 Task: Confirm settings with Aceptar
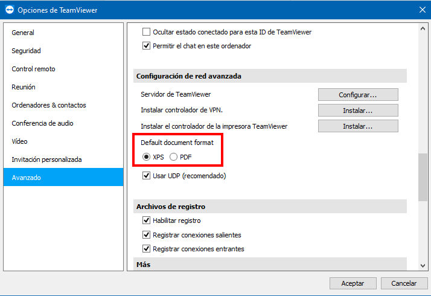pyautogui.click(x=353, y=283)
